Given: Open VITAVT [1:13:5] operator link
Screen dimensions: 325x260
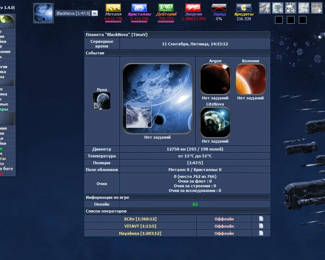Looking at the screenshot, I should point(140,226).
